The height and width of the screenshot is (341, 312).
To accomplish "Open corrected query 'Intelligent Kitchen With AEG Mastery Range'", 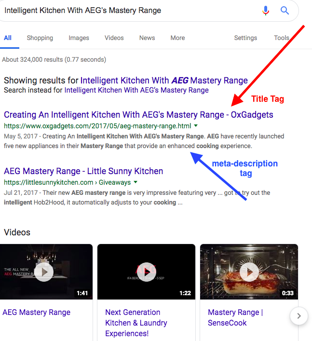I will coord(164,81).
